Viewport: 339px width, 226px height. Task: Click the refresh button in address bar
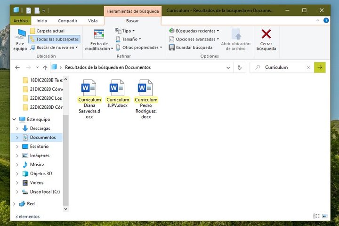point(239,68)
